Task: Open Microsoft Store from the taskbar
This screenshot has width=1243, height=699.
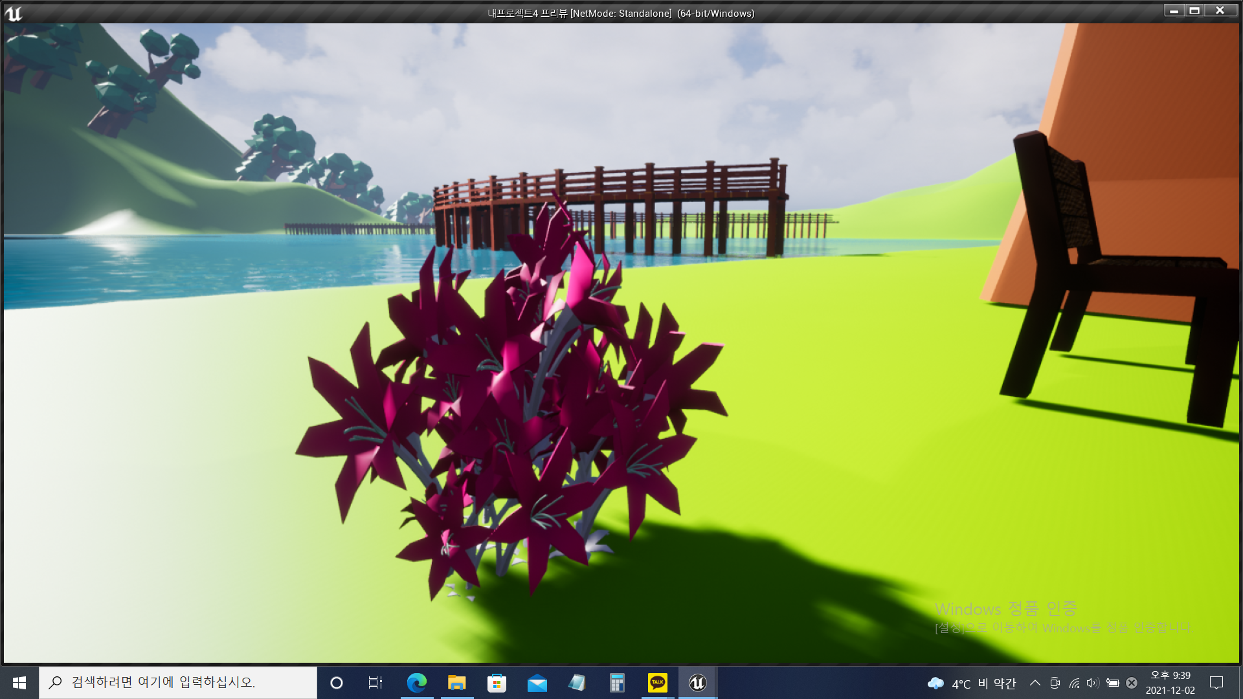Action: [497, 683]
